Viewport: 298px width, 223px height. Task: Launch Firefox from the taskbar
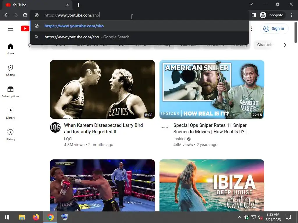[x=36, y=217]
